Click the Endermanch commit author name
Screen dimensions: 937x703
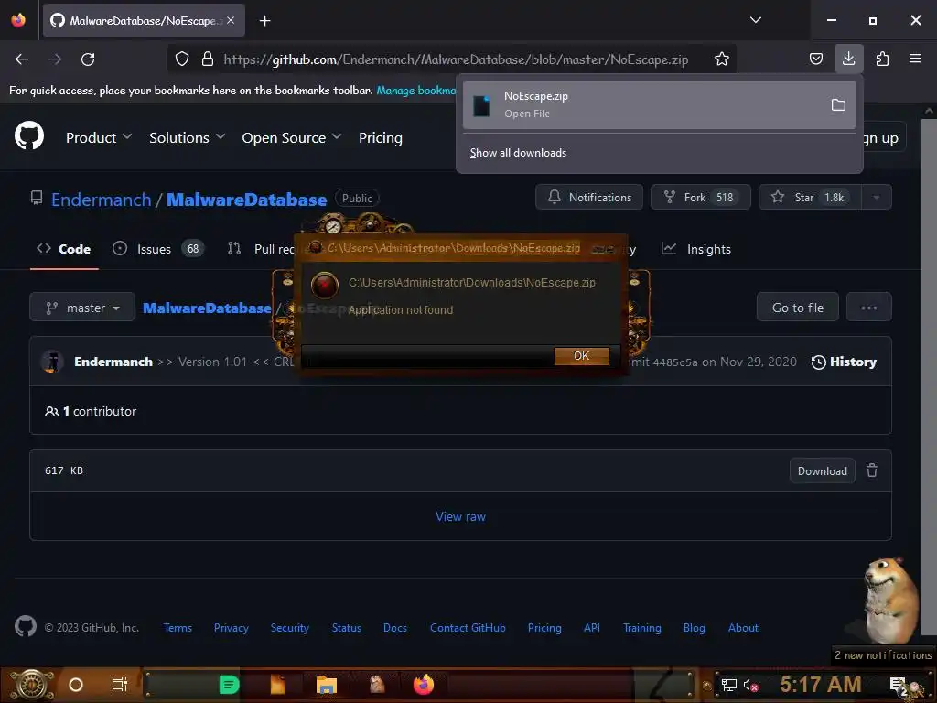click(113, 362)
